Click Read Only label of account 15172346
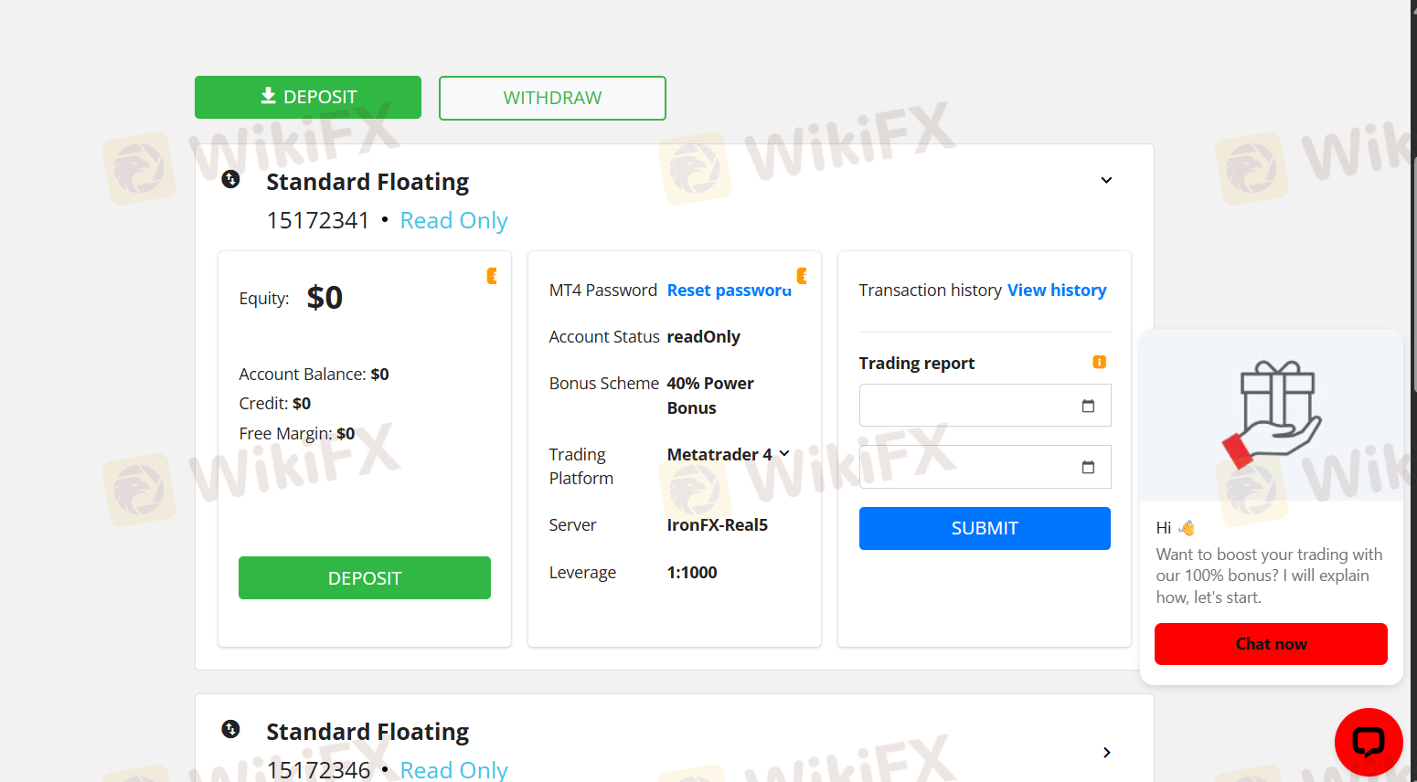Screen dimensions: 1417x782 454,770
